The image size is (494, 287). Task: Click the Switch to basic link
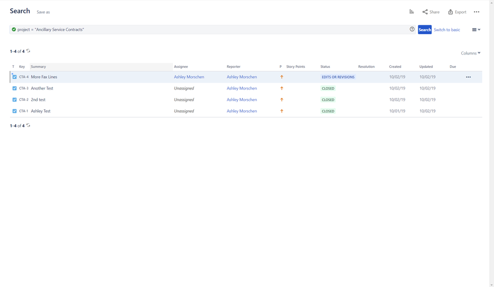point(447,30)
